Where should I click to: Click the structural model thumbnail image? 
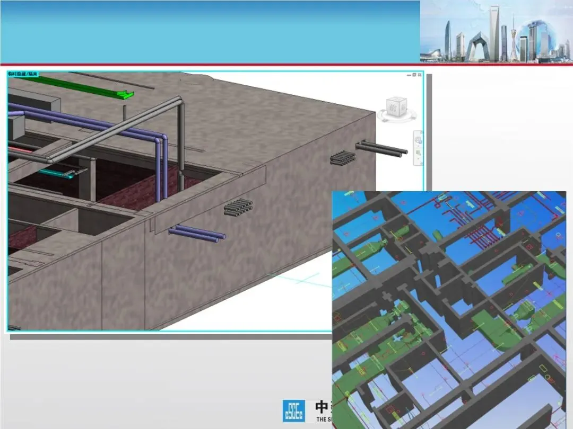click(449, 310)
